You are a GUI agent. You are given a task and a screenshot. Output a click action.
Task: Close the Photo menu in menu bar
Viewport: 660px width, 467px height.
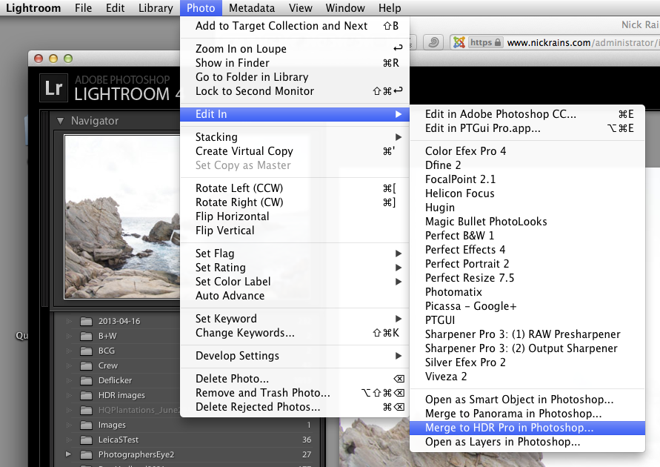pos(201,8)
